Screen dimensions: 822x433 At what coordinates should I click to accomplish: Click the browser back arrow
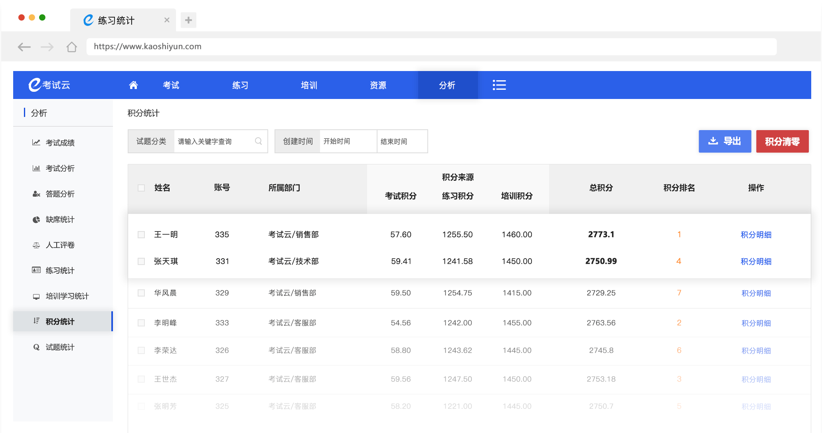(x=24, y=47)
